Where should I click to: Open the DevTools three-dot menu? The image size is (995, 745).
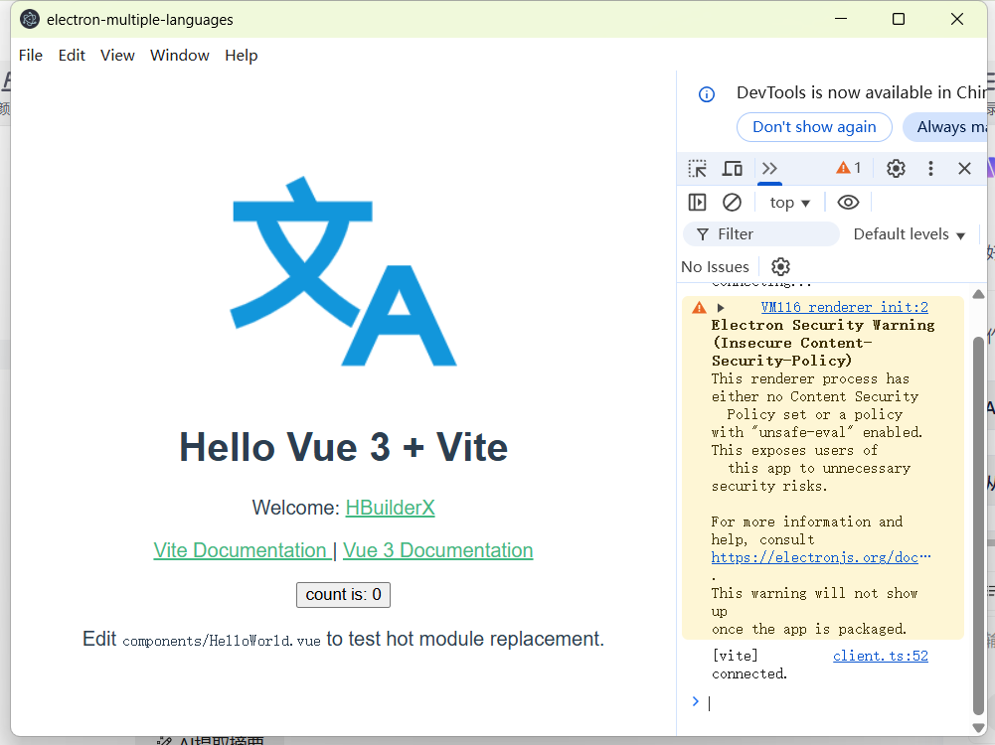(x=930, y=169)
